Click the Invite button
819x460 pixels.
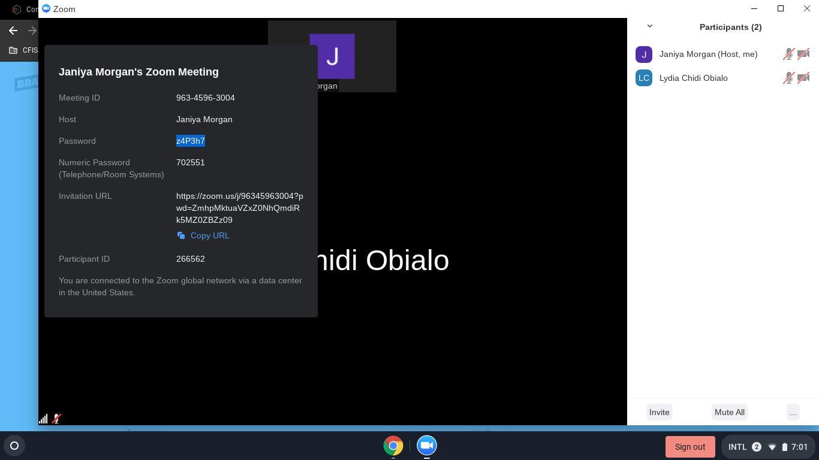coord(659,412)
